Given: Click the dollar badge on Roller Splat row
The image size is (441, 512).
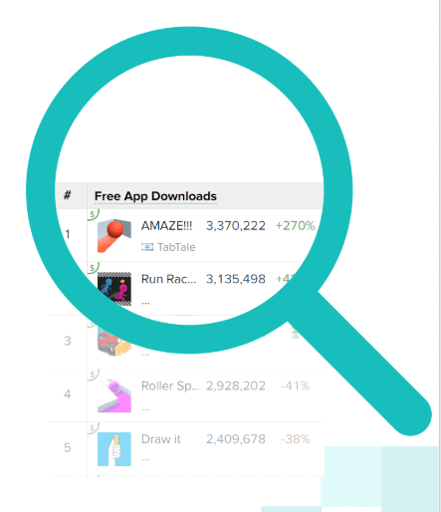Looking at the screenshot, I should (x=94, y=375).
